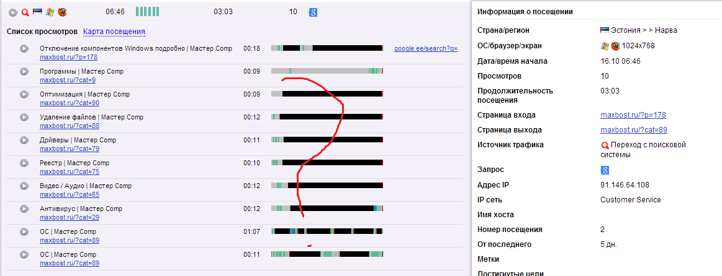
Task: Click the 5 дн. value in От последнего row
Action: coord(610,244)
